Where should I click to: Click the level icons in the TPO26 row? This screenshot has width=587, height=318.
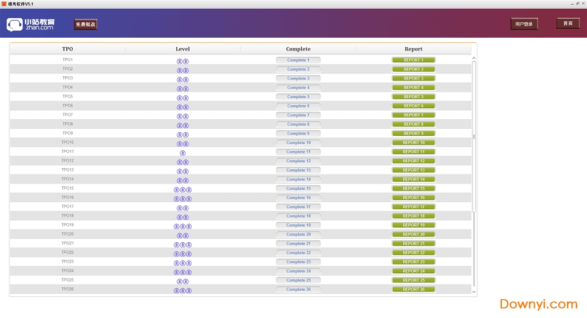click(183, 290)
